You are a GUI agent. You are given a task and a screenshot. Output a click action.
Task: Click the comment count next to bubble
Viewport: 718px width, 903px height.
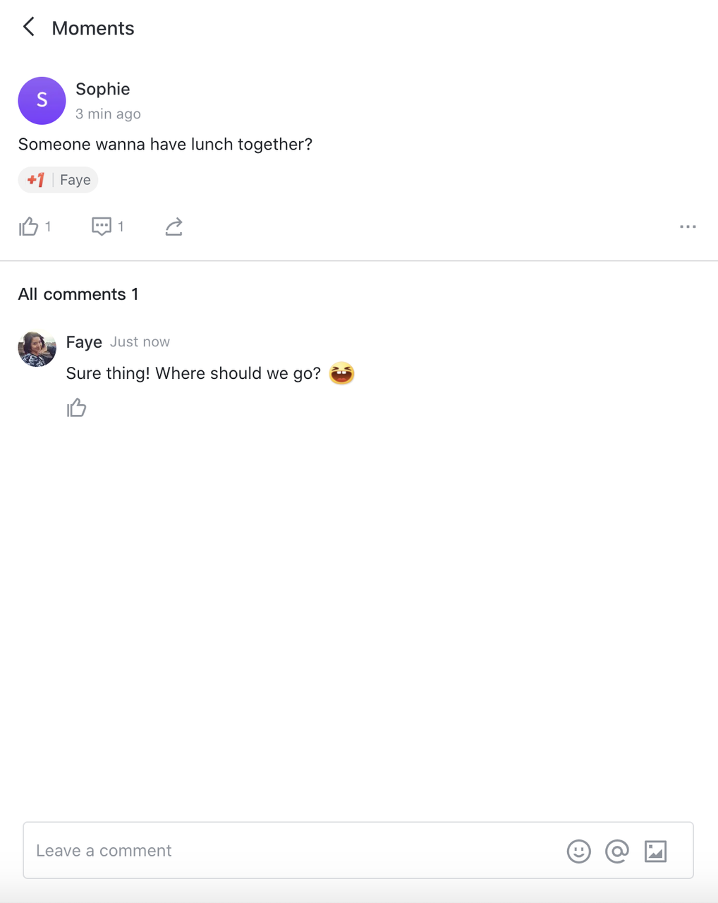click(121, 226)
